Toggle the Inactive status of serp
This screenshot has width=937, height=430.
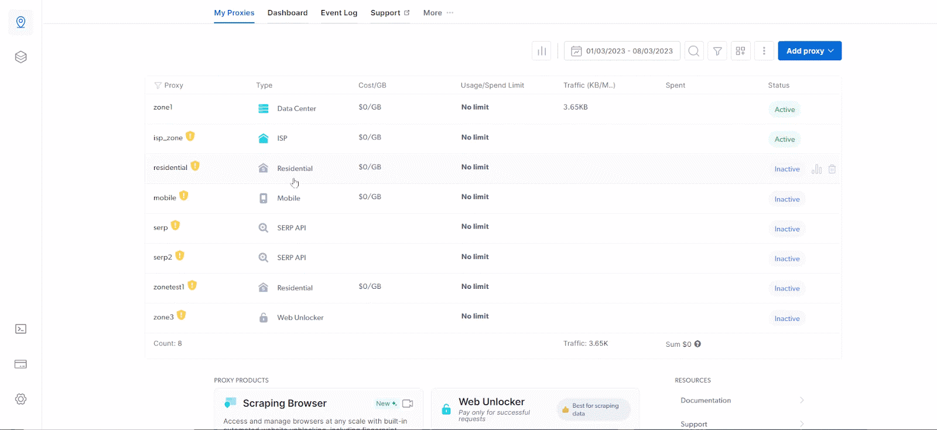(787, 229)
